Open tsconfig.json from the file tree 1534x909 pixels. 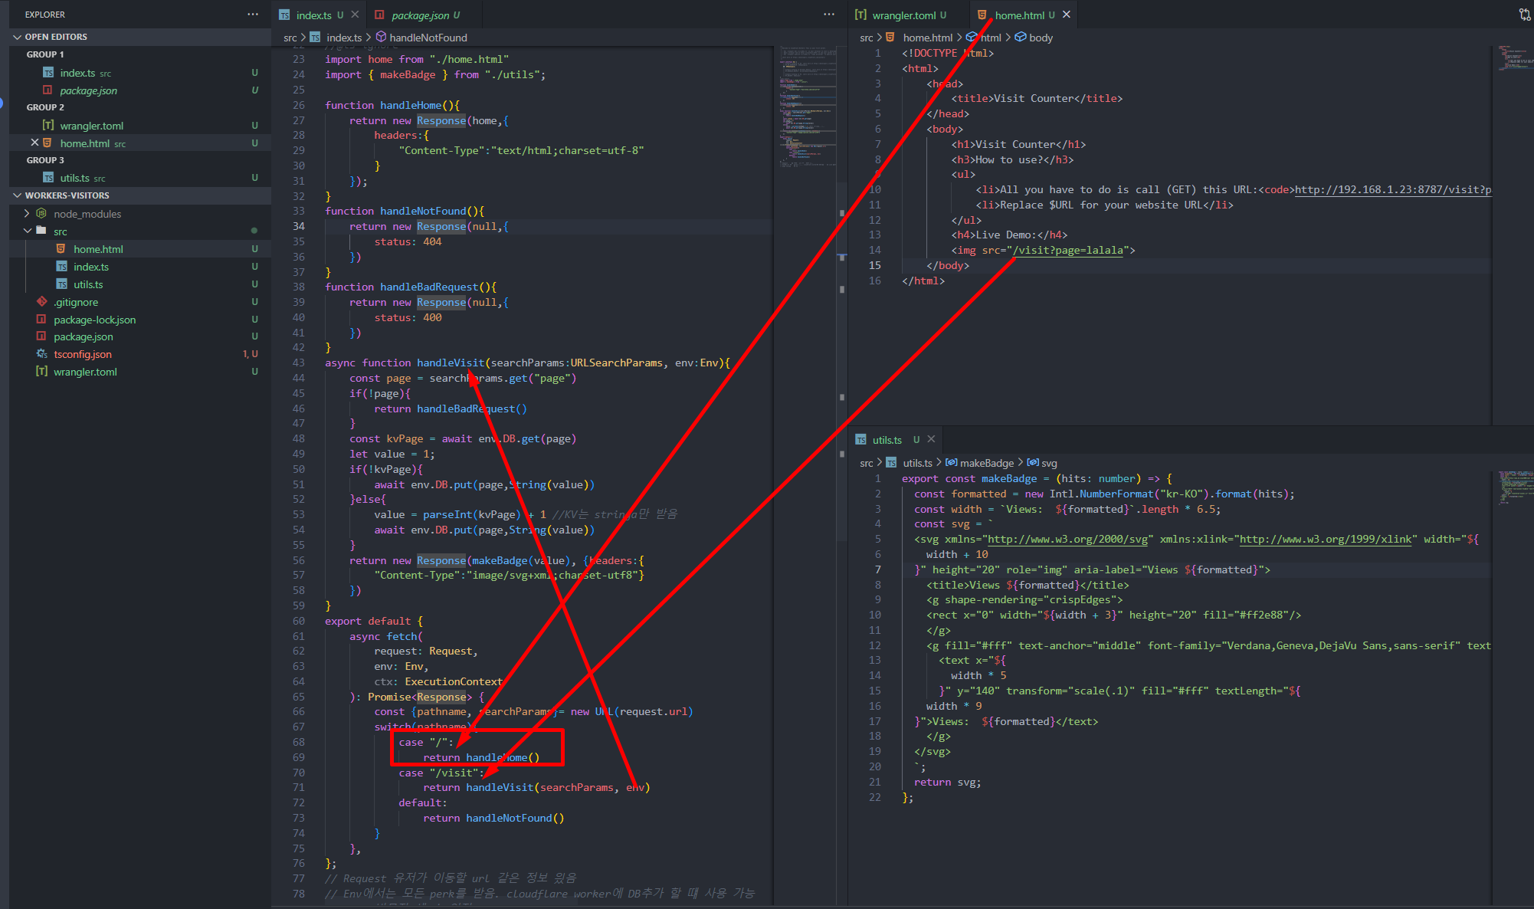point(83,354)
